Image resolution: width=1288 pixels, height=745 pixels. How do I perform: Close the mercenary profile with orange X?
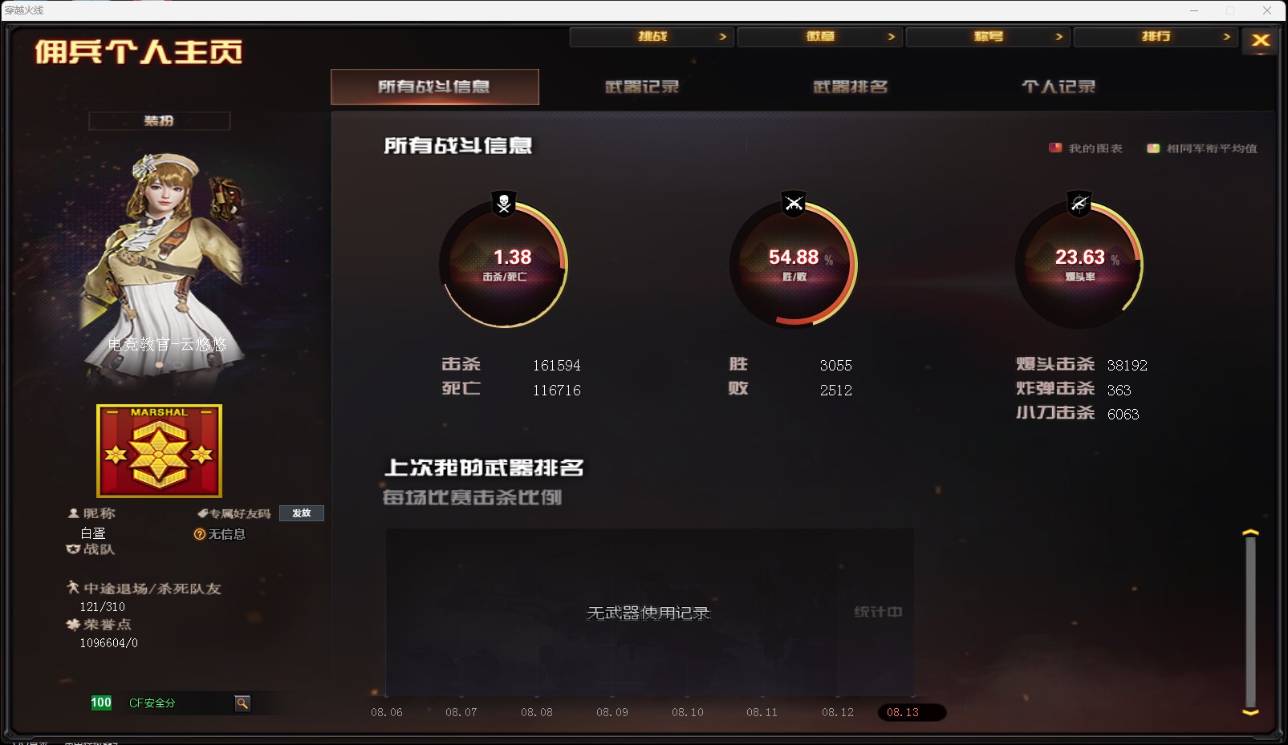coord(1261,40)
